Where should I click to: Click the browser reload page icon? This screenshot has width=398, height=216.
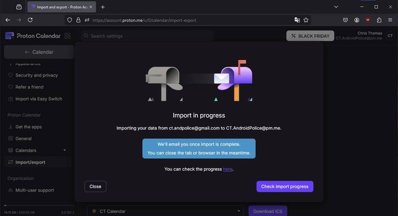(30, 20)
